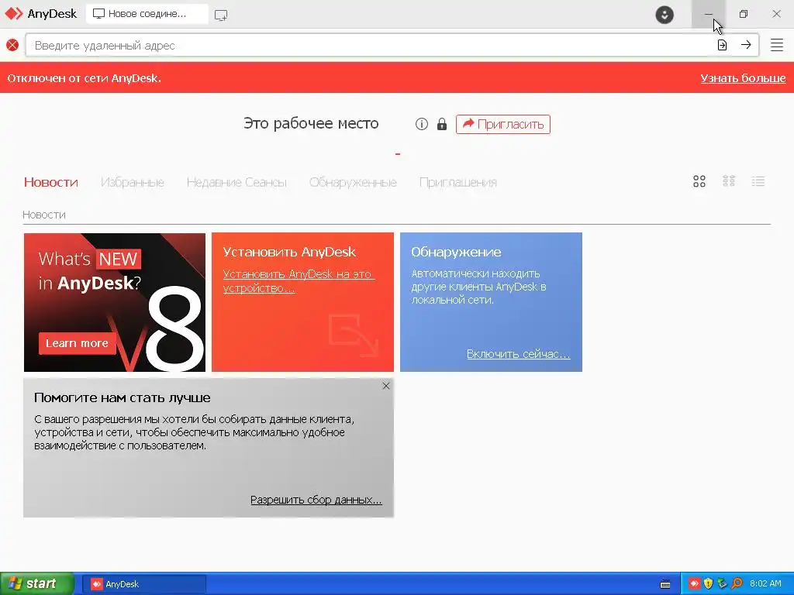Screen dimensions: 794x595
Task: Close the 'Помогите нам стать лучше' panel
Action: click(386, 386)
